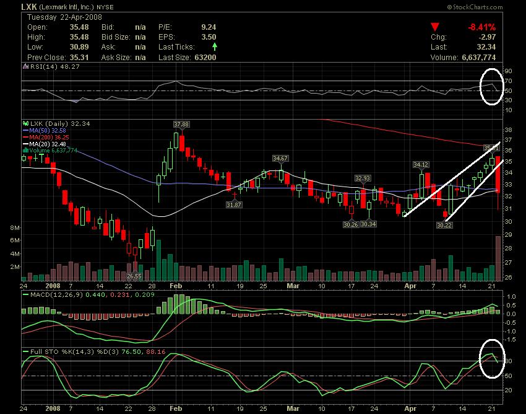Click the P/E value 9.24
This screenshot has height=414, width=526.
pos(209,27)
